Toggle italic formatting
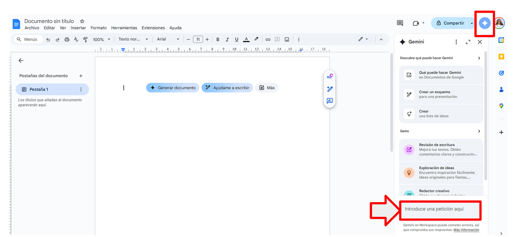The height and width of the screenshot is (237, 513). [x=227, y=39]
